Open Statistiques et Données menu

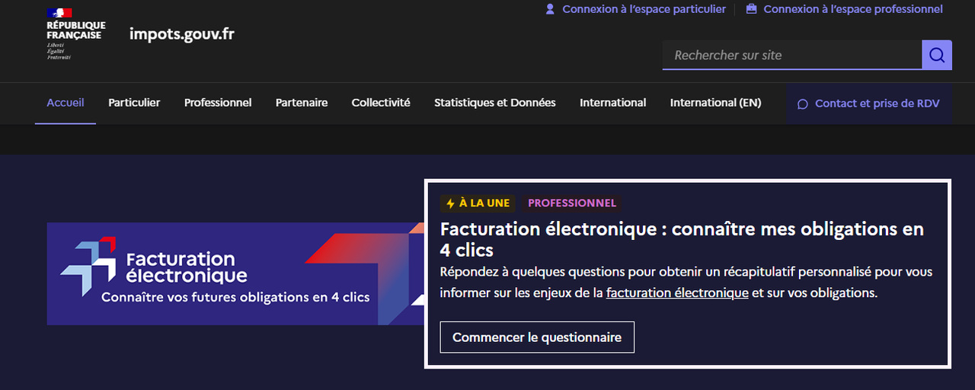(495, 103)
